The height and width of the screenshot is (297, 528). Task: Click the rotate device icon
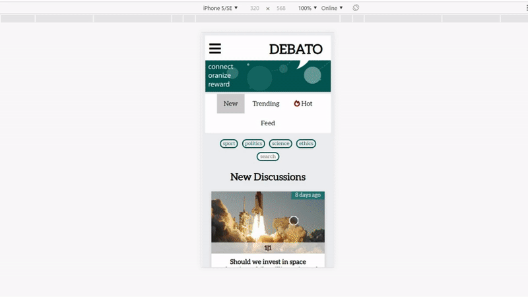(x=356, y=8)
